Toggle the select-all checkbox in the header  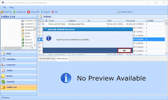[39, 20]
